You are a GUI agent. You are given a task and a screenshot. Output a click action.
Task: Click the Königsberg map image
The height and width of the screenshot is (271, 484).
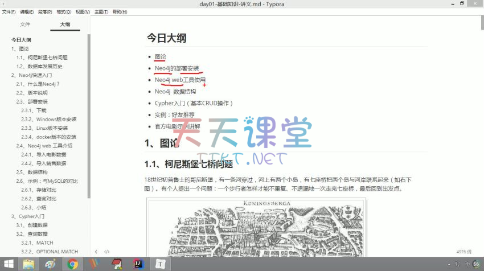click(256, 228)
